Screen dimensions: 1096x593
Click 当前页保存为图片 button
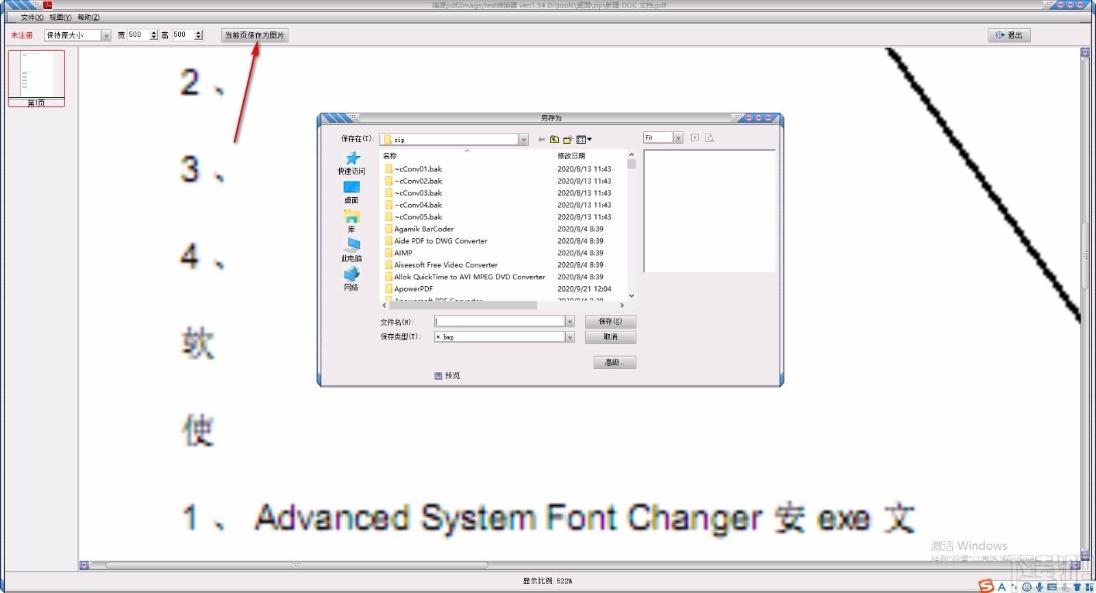click(255, 36)
